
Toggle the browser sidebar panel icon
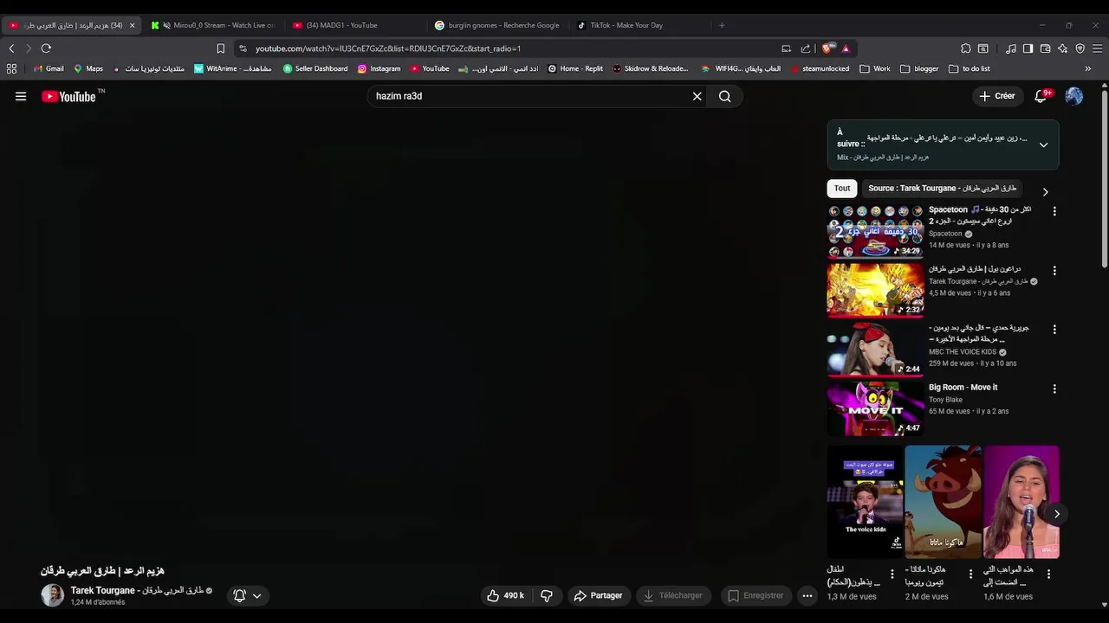click(x=1028, y=48)
